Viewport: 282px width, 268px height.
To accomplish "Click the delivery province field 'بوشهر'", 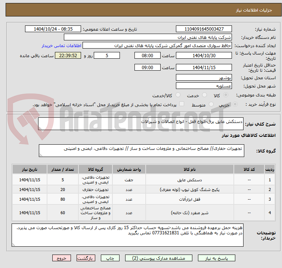I will click(x=204, y=78).
